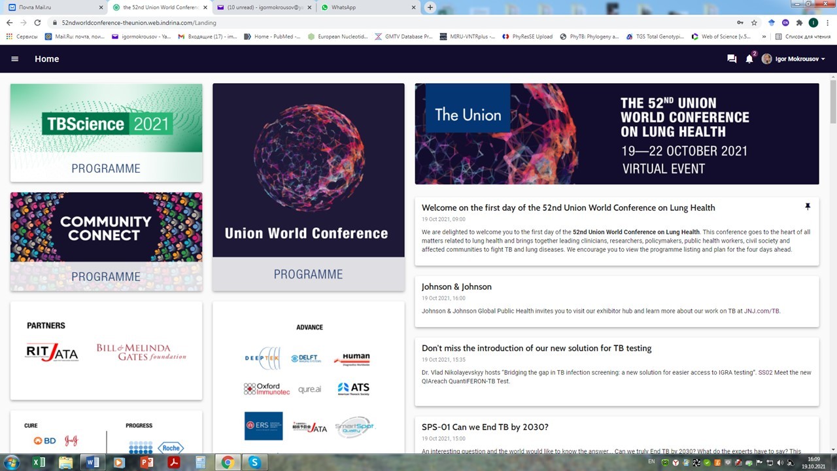
Task: Open Excel from the taskbar
Action: pos(39,462)
